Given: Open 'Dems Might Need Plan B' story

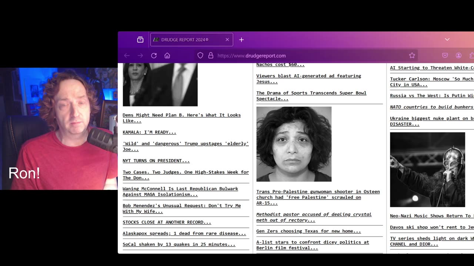Looking at the screenshot, I should click(182, 118).
